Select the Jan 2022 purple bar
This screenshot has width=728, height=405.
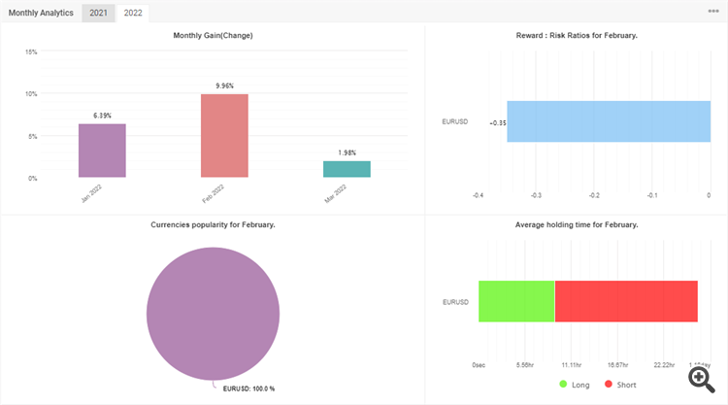102,151
